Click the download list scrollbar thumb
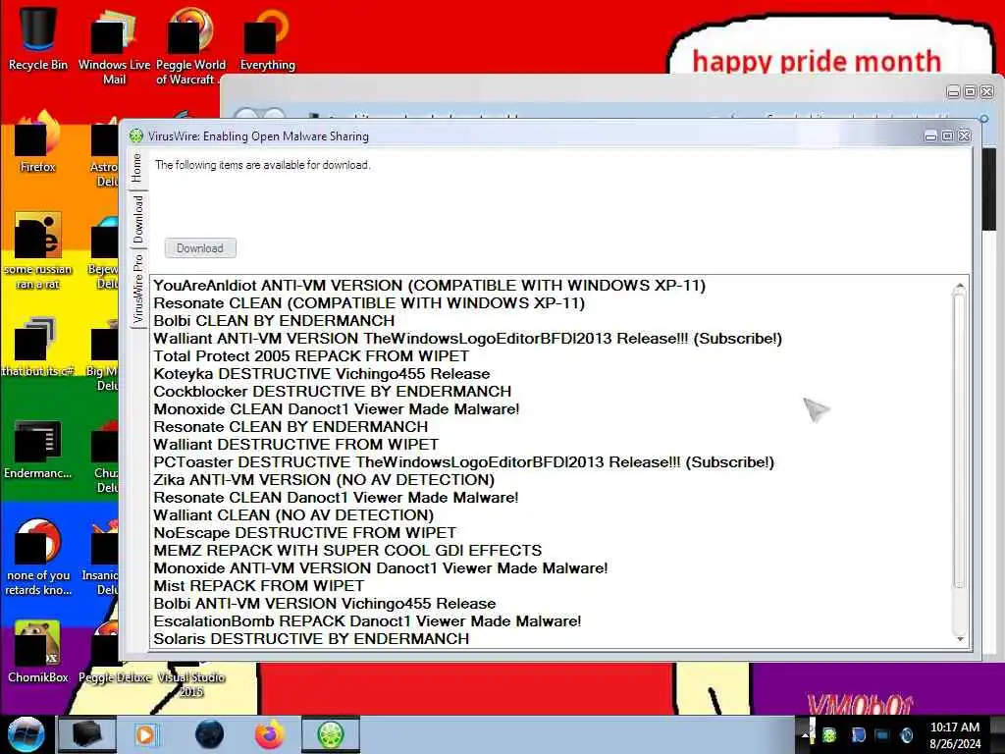1005x754 pixels. [960, 439]
